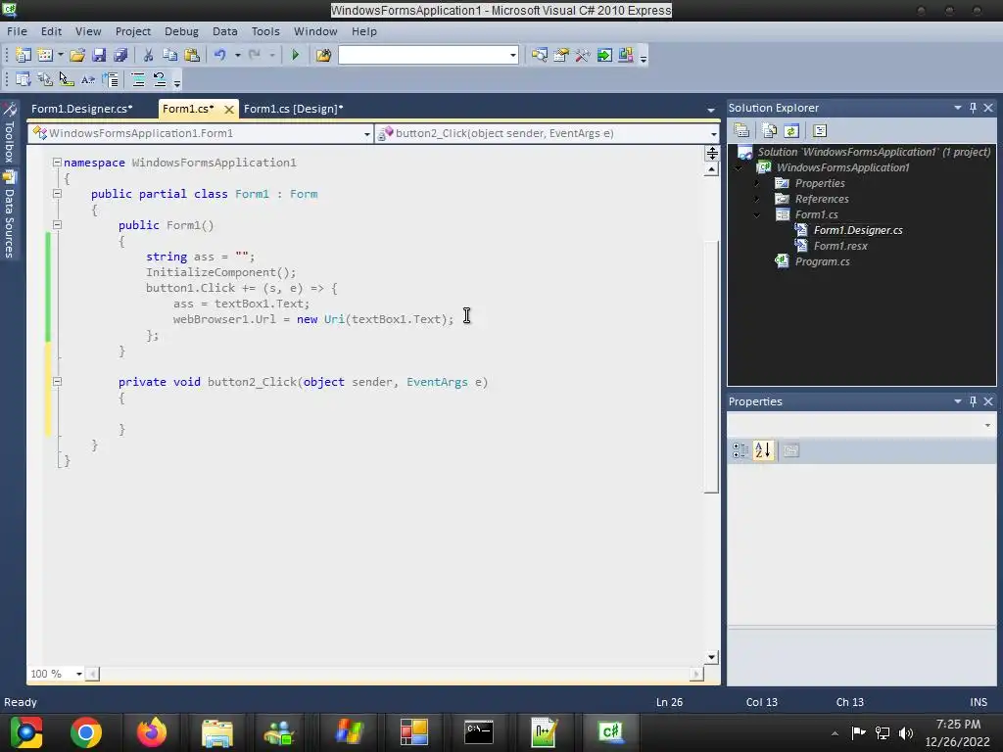Close the Form1.cs* editor tab
The height and width of the screenshot is (752, 1003).
[228, 110]
